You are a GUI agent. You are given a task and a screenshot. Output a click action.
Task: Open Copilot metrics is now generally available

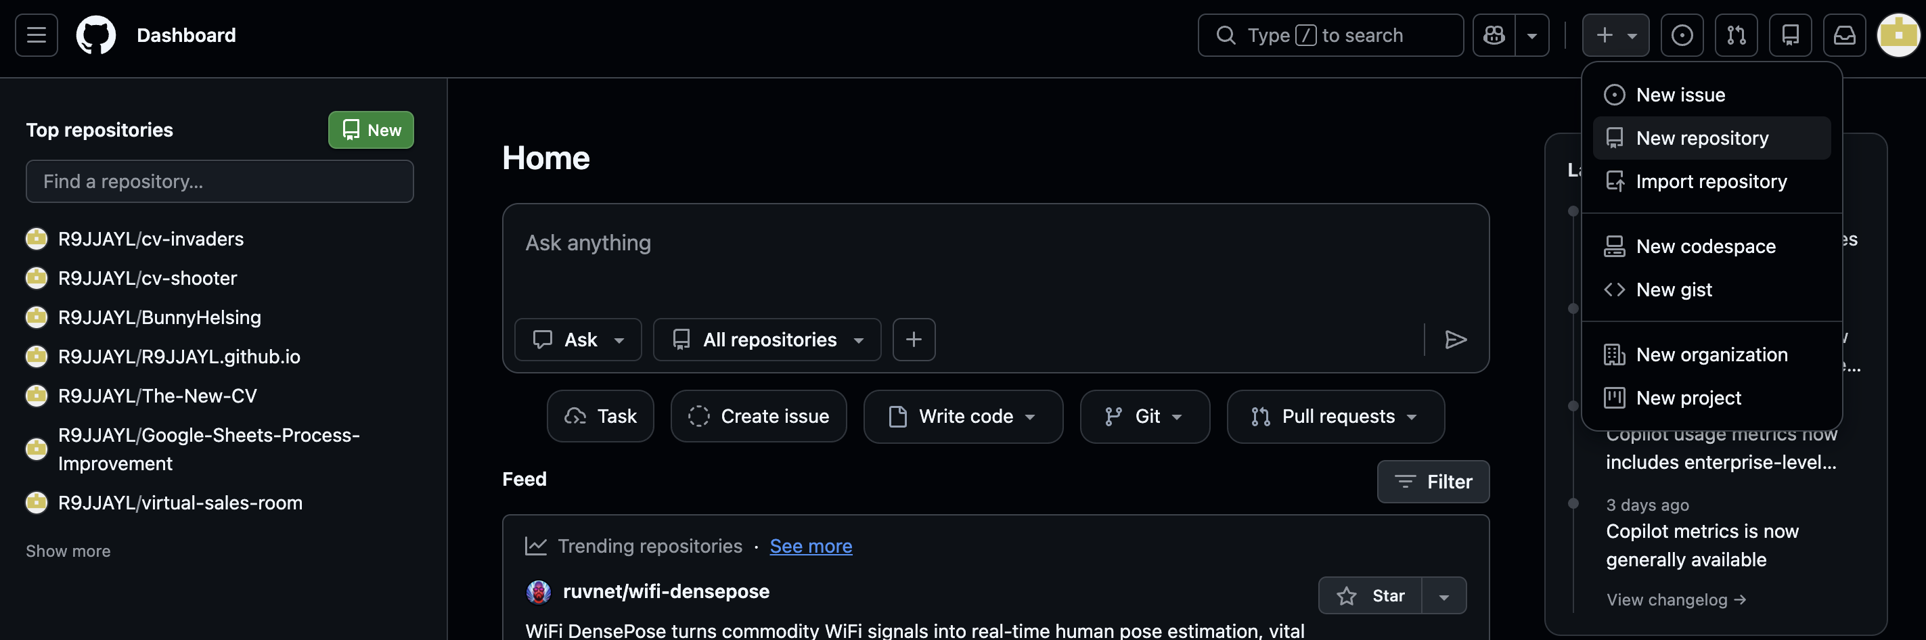(1702, 546)
